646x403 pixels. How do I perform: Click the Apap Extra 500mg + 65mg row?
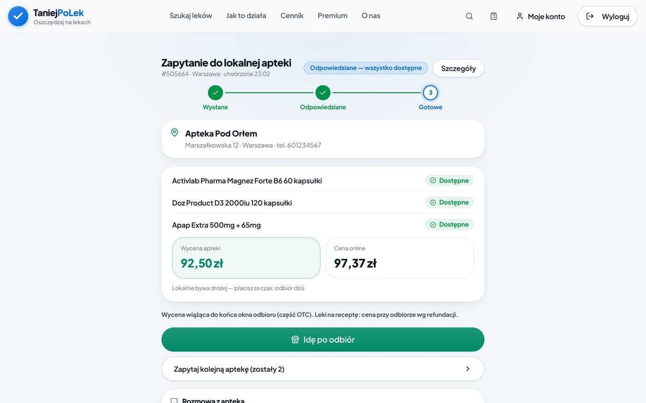323,225
